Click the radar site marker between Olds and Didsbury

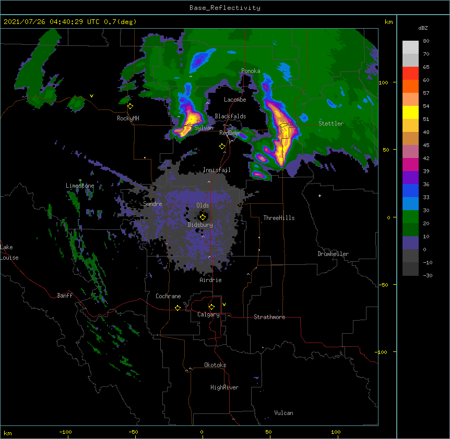pos(203,217)
